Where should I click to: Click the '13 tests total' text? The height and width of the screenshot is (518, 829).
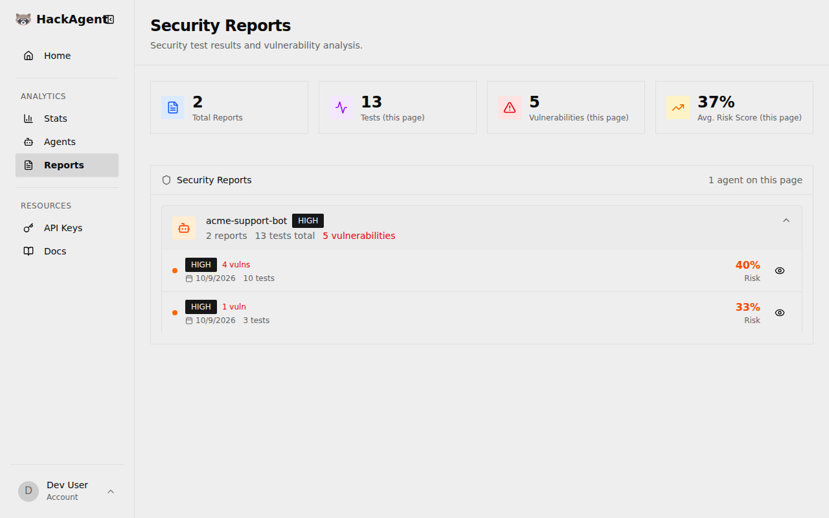285,236
